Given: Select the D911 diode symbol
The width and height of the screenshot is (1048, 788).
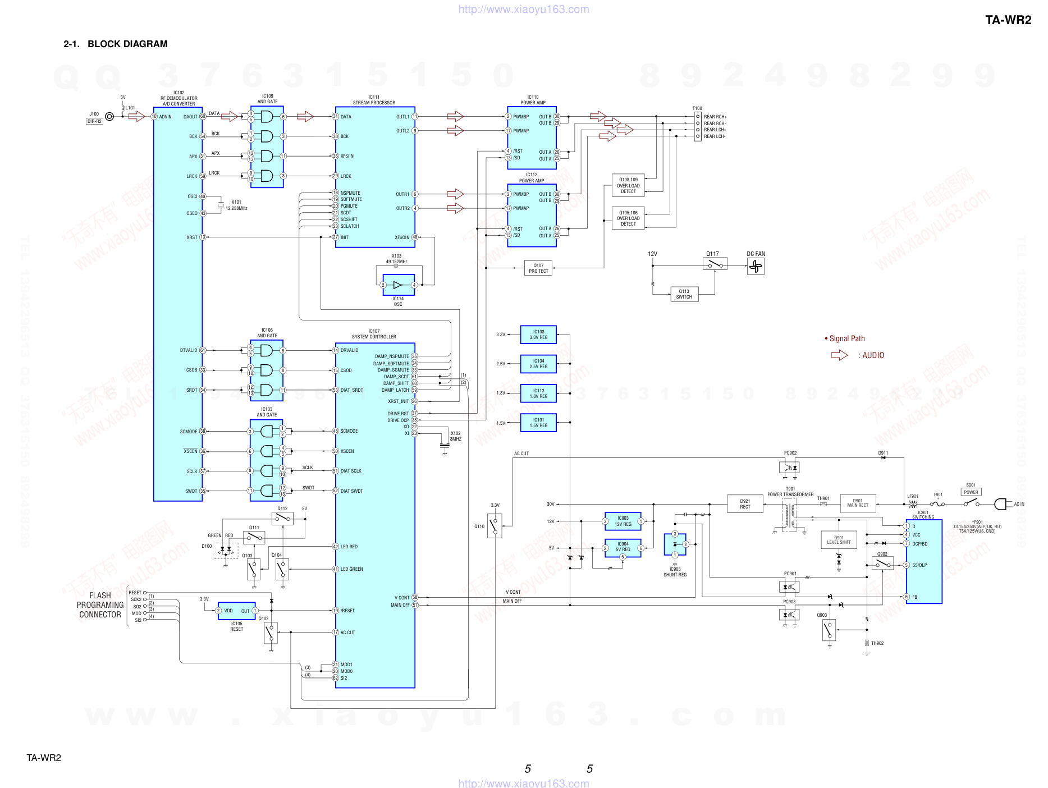Looking at the screenshot, I should click(883, 458).
